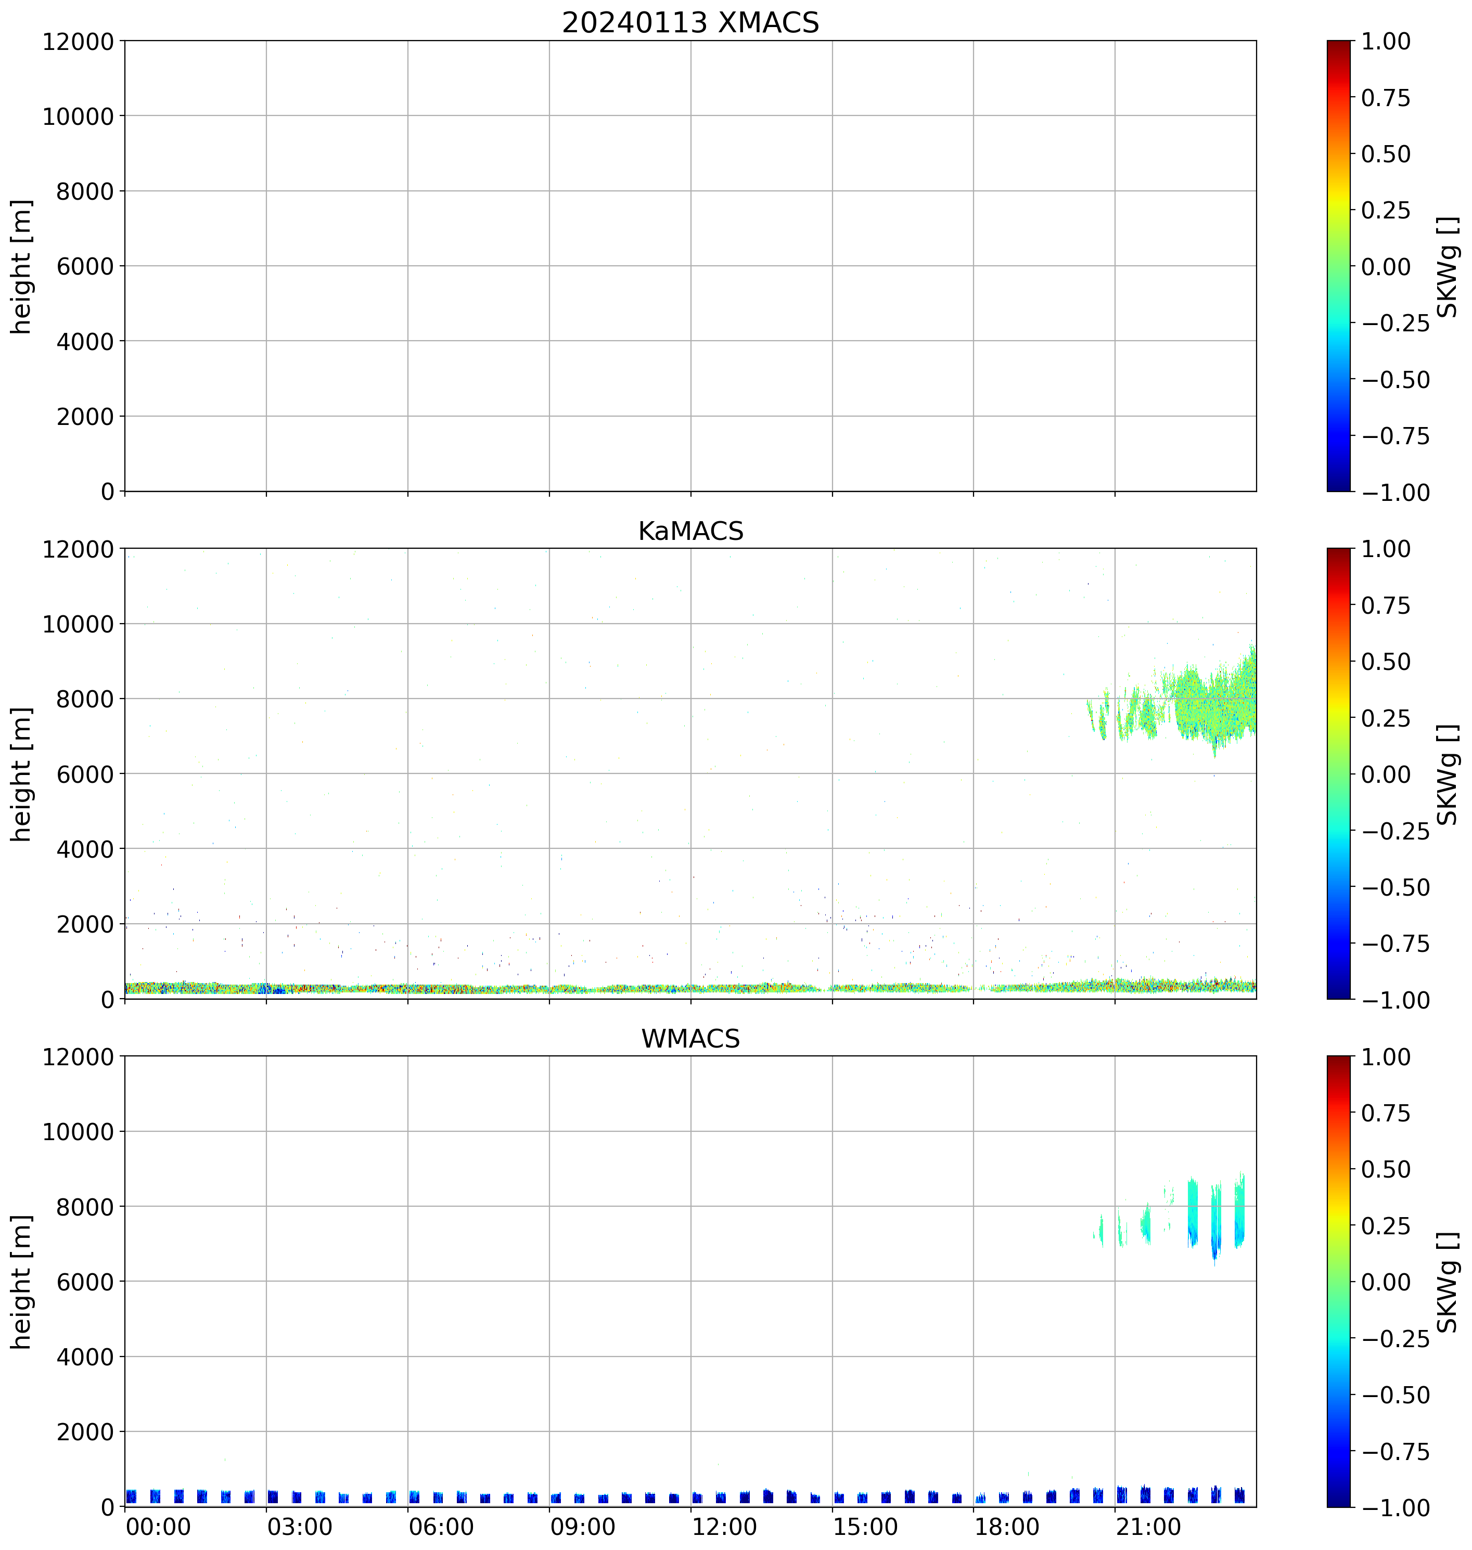The width and height of the screenshot is (1472, 1550).
Task: Click the top panel's 'height [m]' axis label
Action: [22, 266]
